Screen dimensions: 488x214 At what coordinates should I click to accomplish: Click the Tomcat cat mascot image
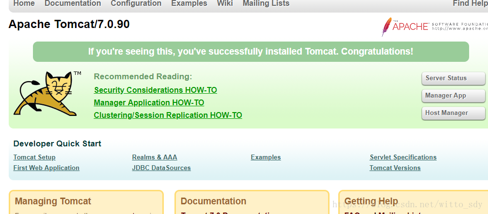47,94
